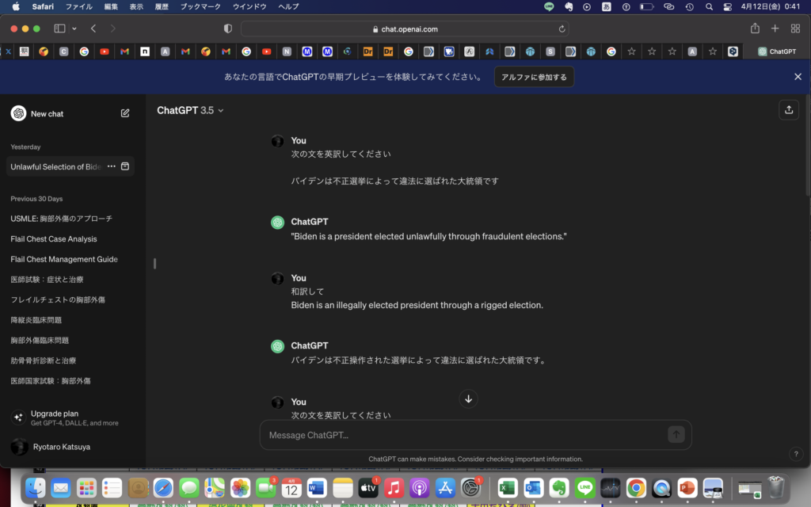Screen dimensions: 811x507
Task: Click Upgrade plan in sidebar
Action: [x=55, y=414]
